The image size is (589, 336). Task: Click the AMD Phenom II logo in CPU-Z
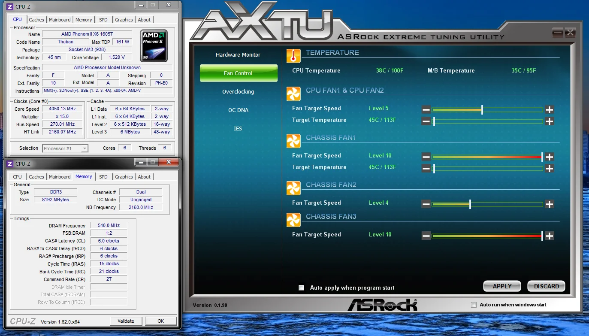click(x=154, y=45)
